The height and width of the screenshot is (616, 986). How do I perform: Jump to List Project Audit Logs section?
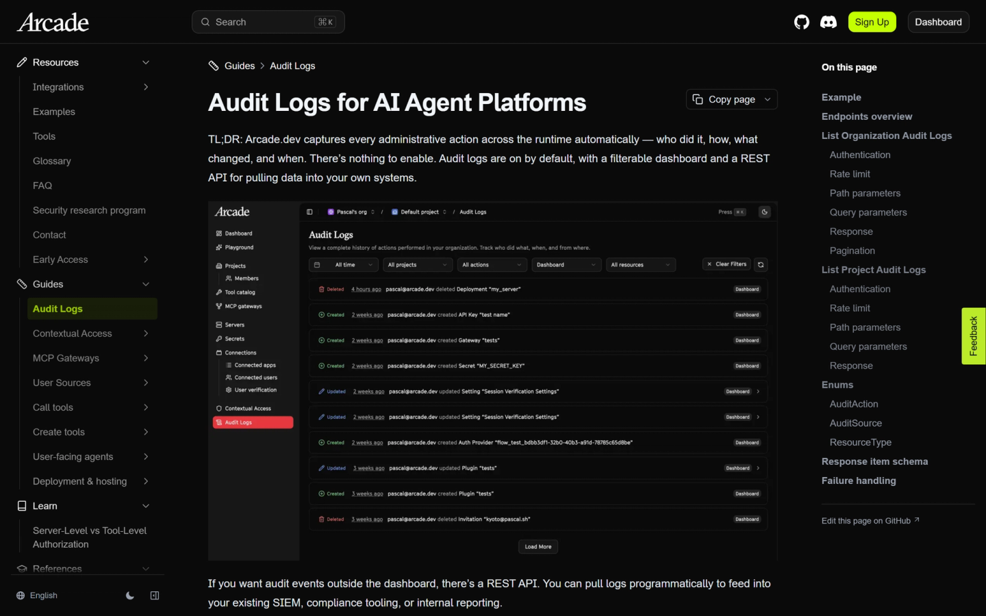(874, 270)
